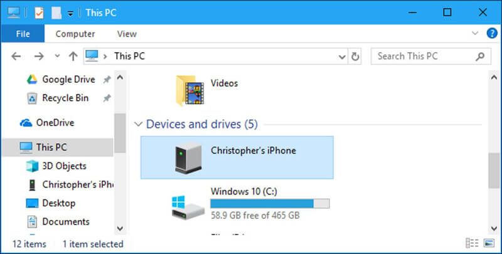Click the 1 item selected status text
This screenshot has width=502, height=254.
[93, 244]
